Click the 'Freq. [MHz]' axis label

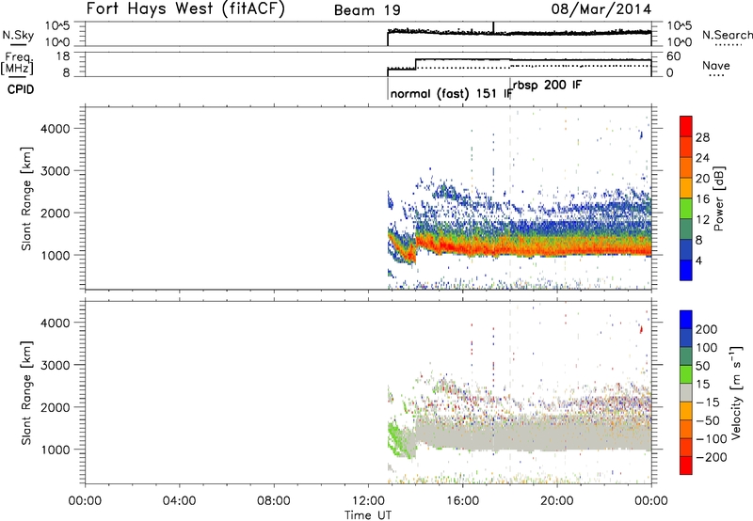click(18, 64)
